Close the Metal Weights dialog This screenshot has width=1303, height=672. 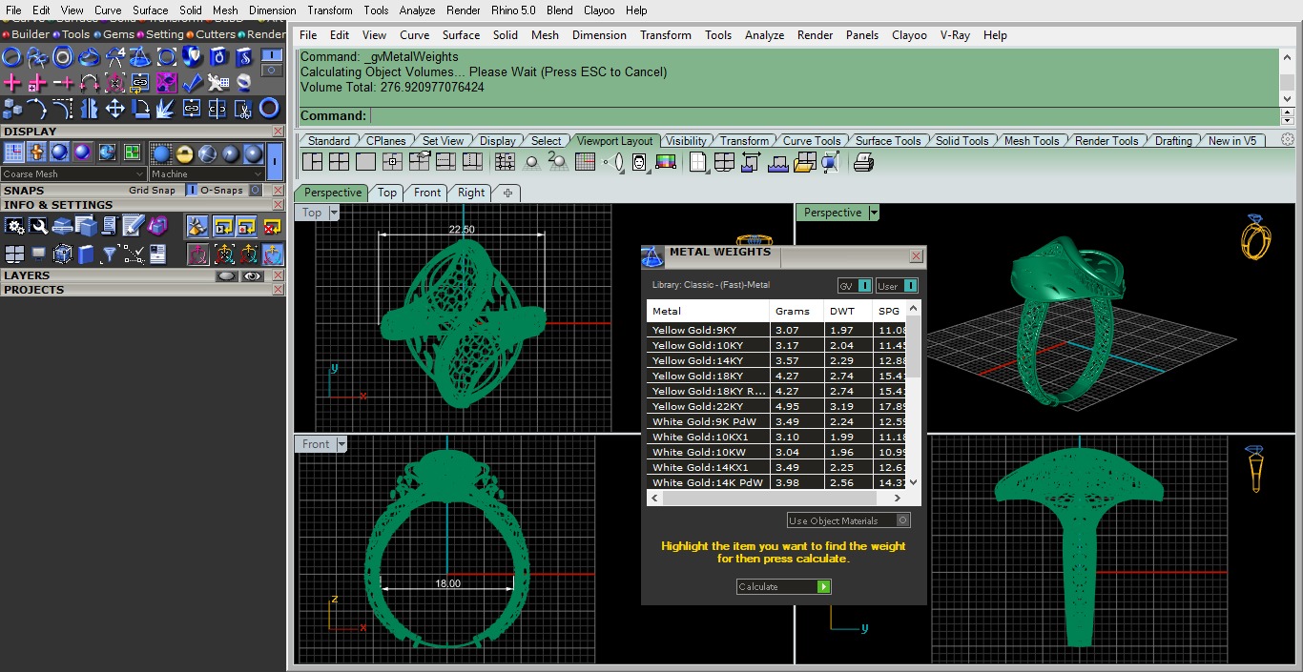pos(916,255)
